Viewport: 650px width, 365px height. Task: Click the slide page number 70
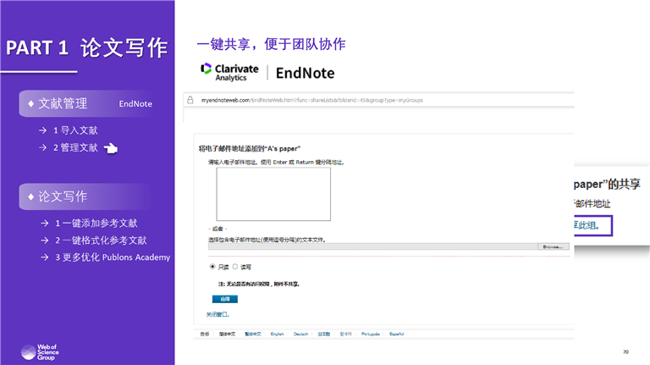pyautogui.click(x=626, y=351)
